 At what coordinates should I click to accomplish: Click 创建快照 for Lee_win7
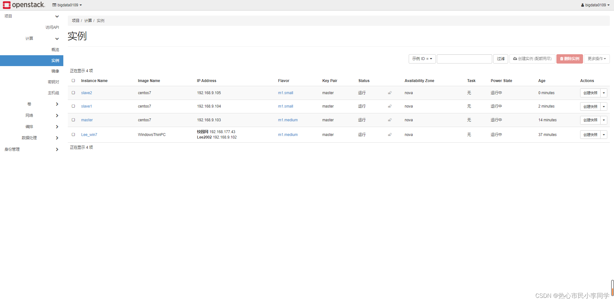click(x=590, y=135)
